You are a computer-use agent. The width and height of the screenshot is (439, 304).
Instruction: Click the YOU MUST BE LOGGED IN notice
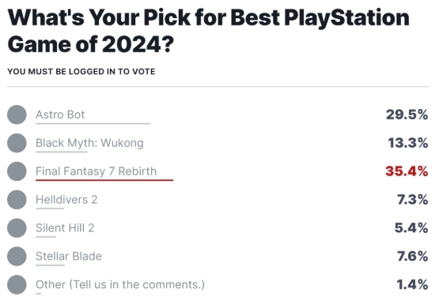click(x=81, y=72)
